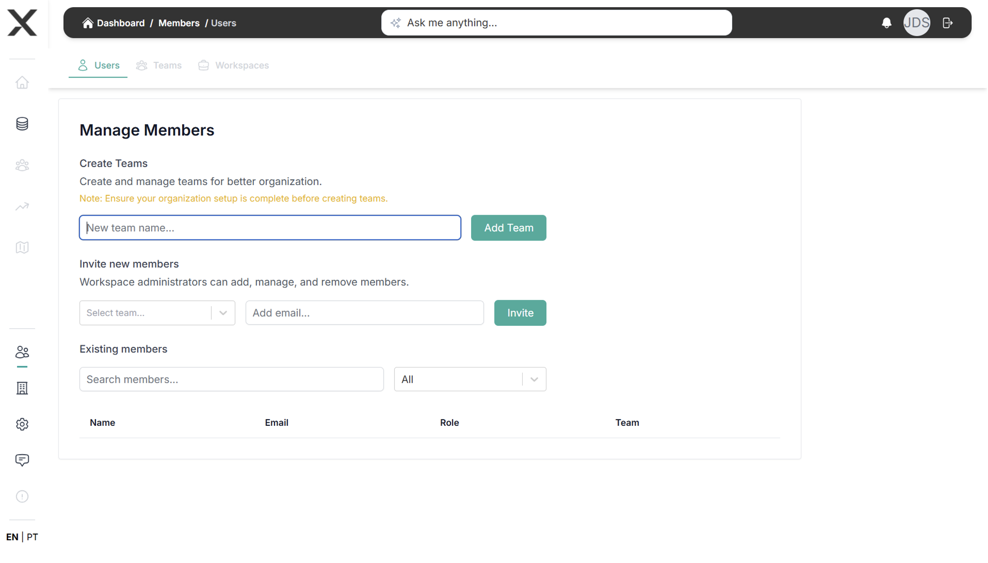Focus the Ask me anything search box
Viewport: 988px width, 563px height.
point(556,23)
